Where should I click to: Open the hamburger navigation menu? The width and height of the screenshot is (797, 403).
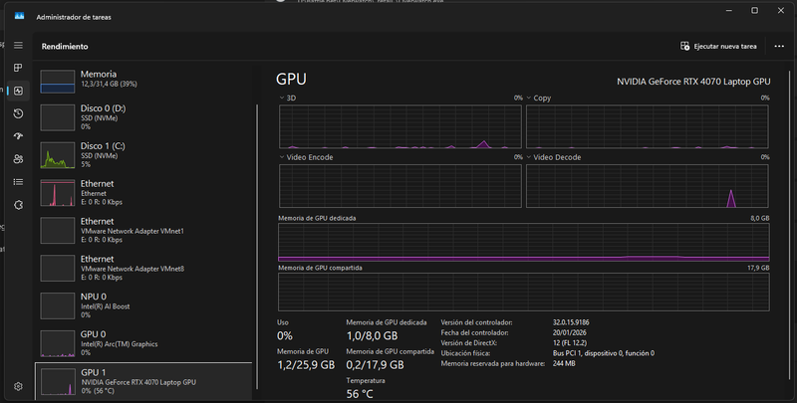(18, 46)
